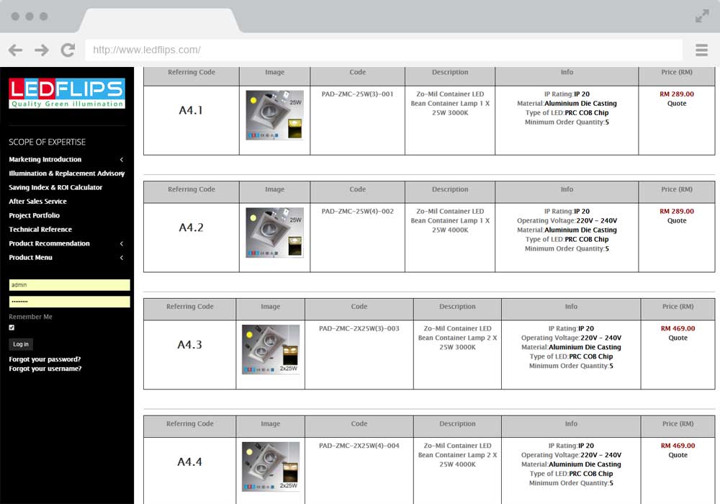Click referring code A4.4

(189, 462)
